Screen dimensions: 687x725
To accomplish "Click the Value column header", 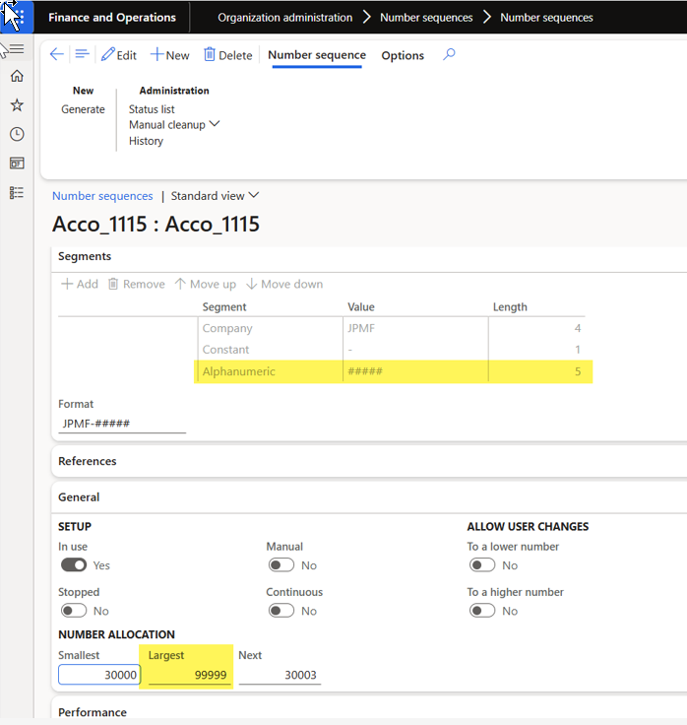I will pos(361,307).
